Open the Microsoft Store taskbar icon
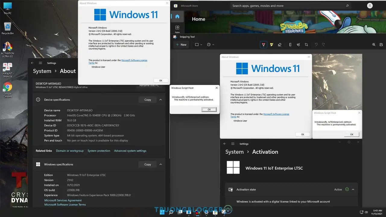This screenshot has width=386, height=217. click(x=215, y=212)
